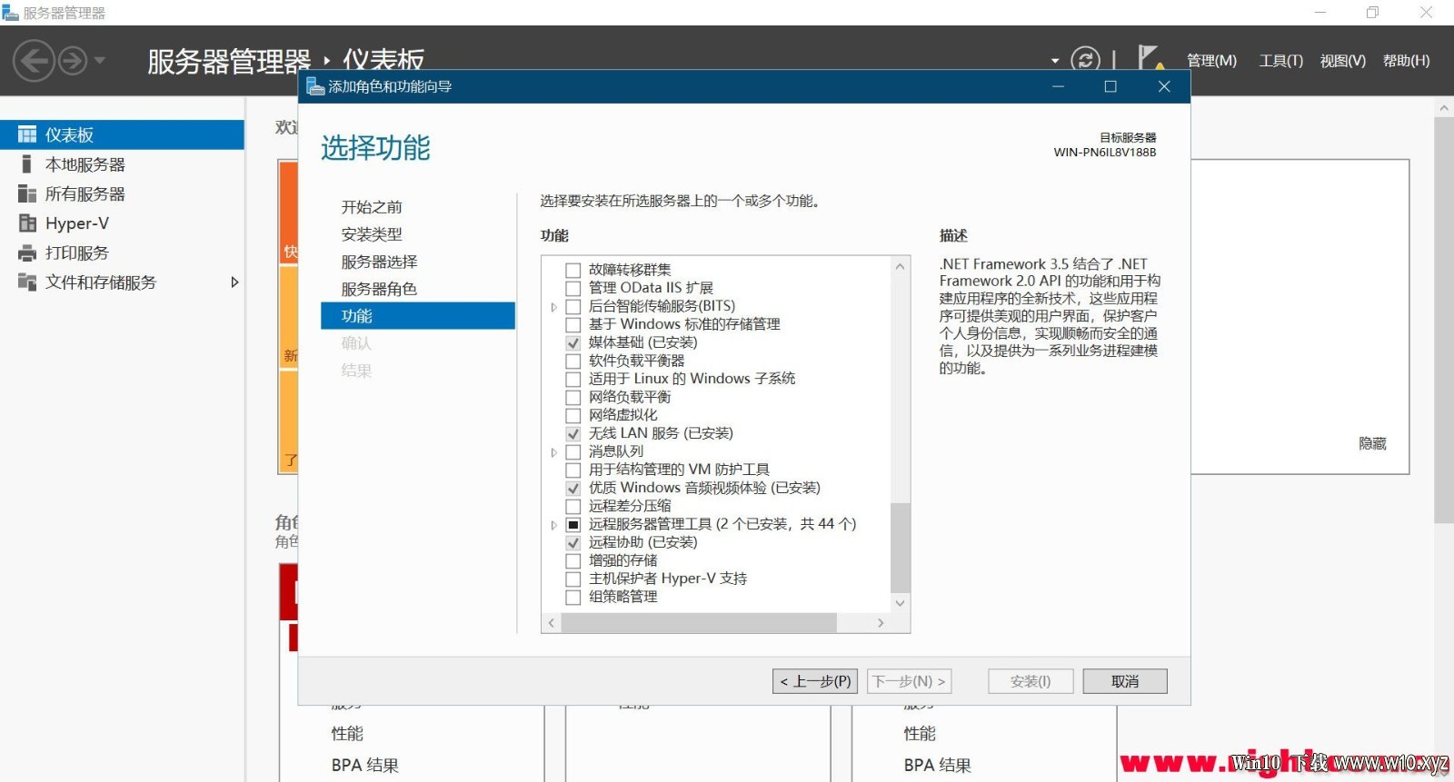Go to the 服务器角色 wizard step
This screenshot has height=782, width=1454.
pos(379,289)
